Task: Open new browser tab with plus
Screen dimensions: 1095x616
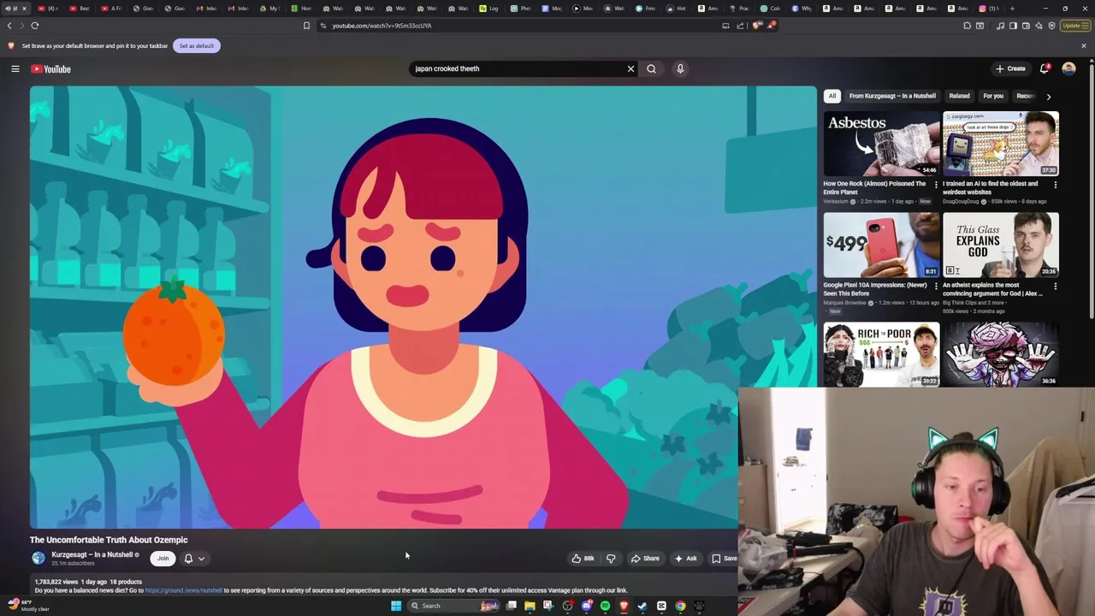Action: coord(1012,9)
